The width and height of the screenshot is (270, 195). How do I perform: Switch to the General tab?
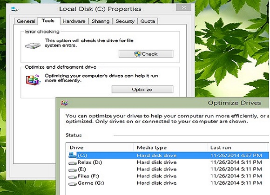coord(26,21)
